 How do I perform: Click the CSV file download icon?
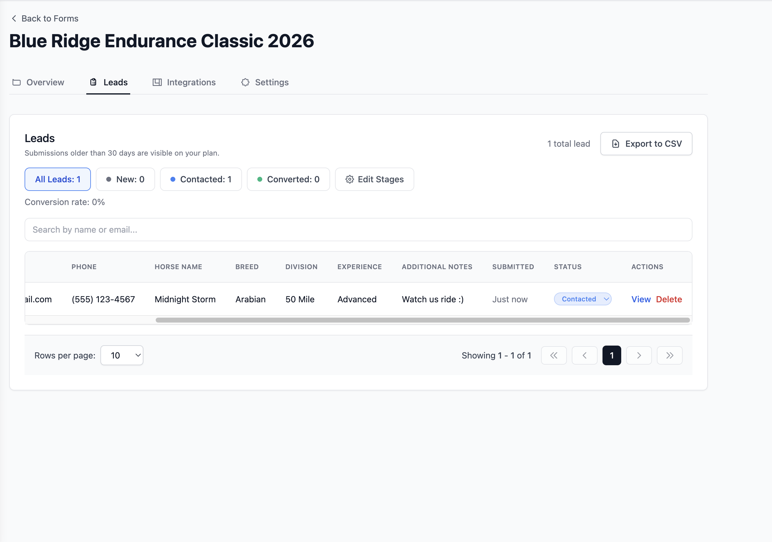coord(615,144)
